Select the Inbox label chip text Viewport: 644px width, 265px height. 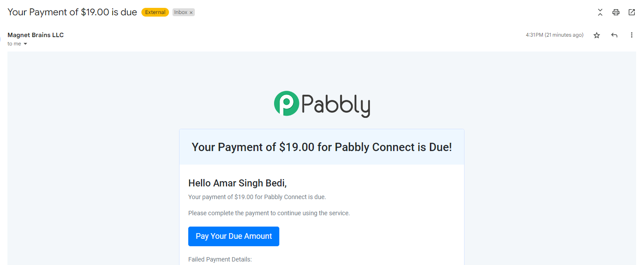(180, 12)
